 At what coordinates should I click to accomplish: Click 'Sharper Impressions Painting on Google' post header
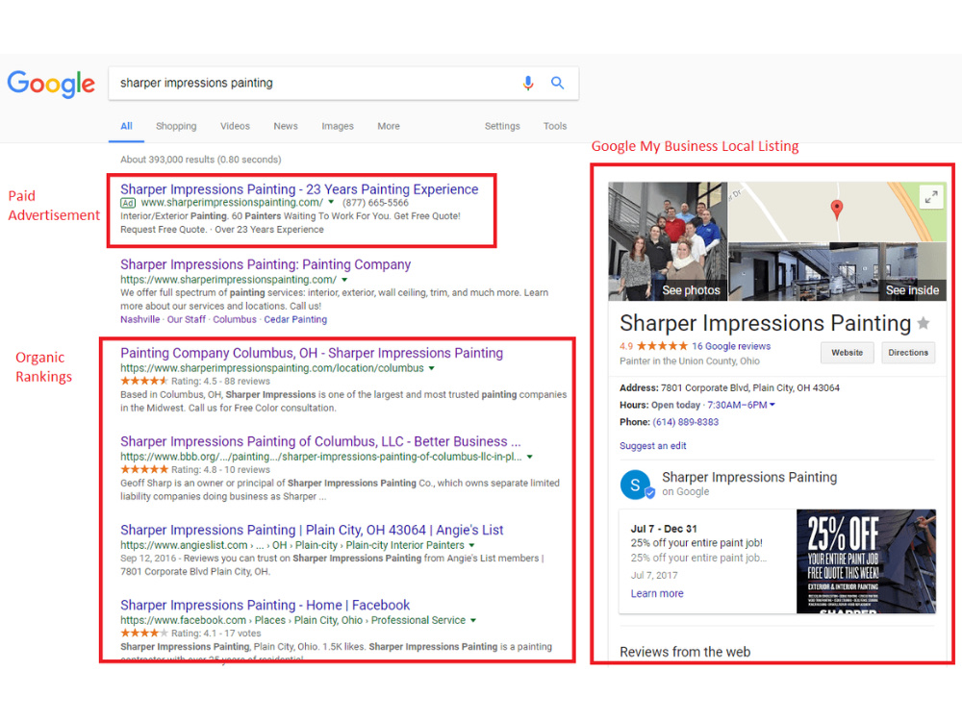[x=729, y=484]
